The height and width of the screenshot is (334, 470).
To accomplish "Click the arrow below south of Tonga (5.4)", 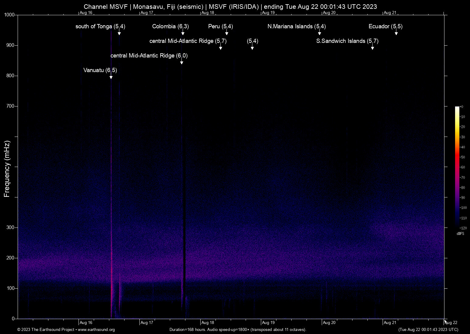I will 119,33.
